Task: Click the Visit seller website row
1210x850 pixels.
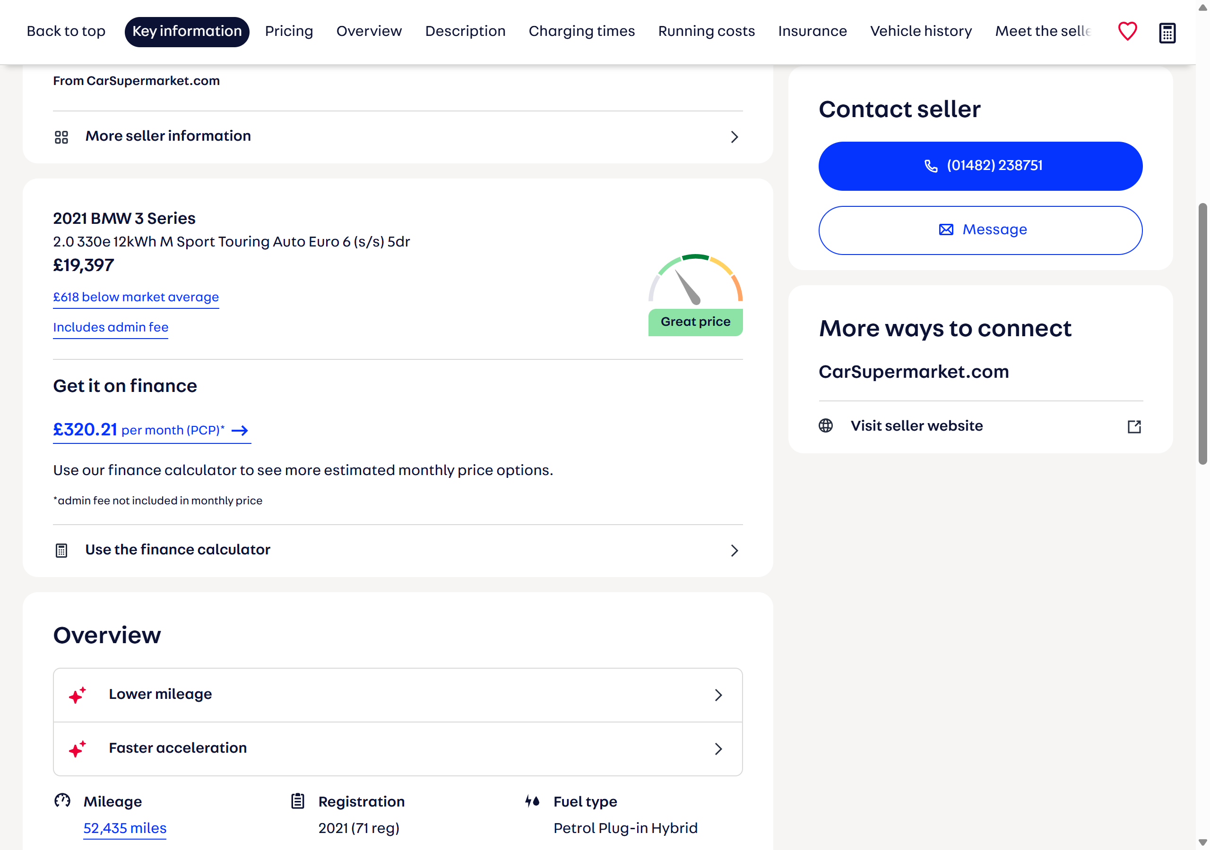Action: click(x=980, y=426)
